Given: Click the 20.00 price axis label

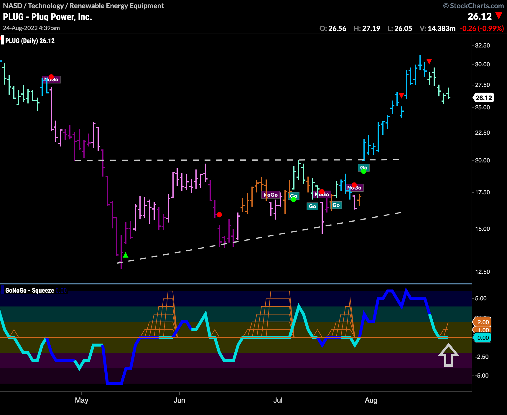Looking at the screenshot, I should click(483, 160).
